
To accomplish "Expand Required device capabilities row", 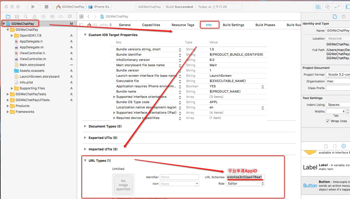I will (x=114, y=118).
